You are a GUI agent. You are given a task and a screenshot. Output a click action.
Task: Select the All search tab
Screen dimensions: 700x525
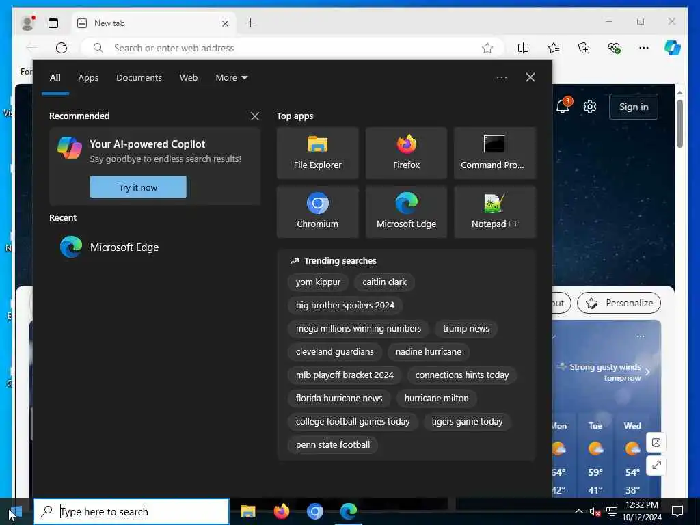pyautogui.click(x=55, y=78)
